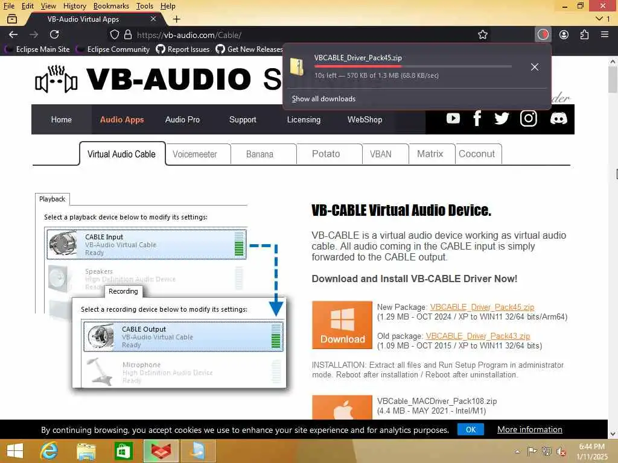618x463 pixels.
Task: Open Windows Store from taskbar
Action: 123,451
